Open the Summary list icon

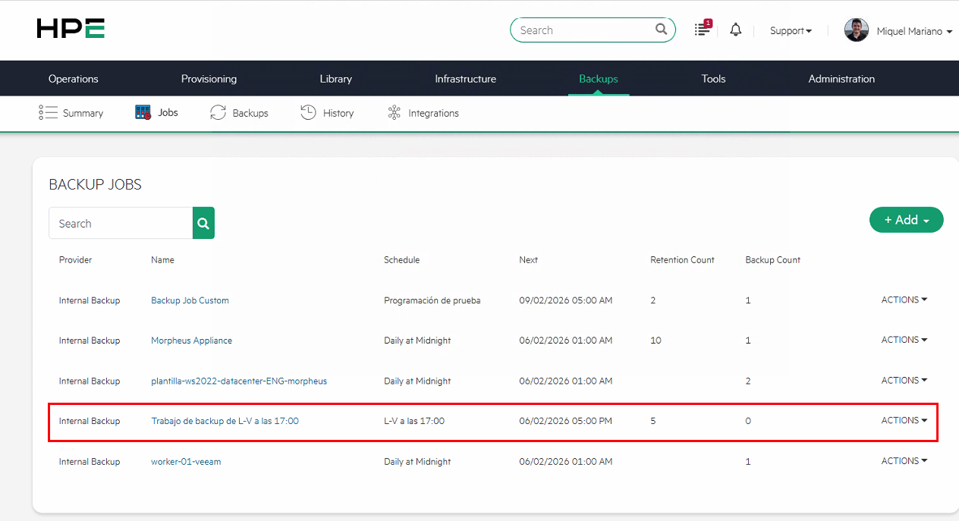49,113
